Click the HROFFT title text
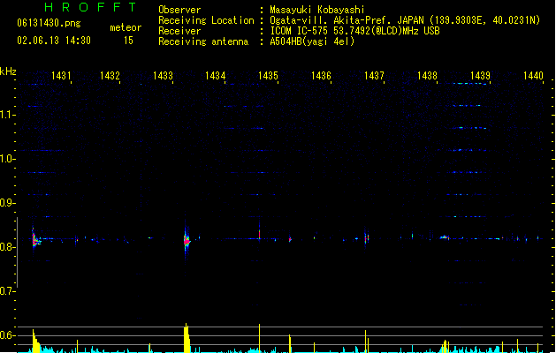The width and height of the screenshot is (556, 353). pos(90,7)
